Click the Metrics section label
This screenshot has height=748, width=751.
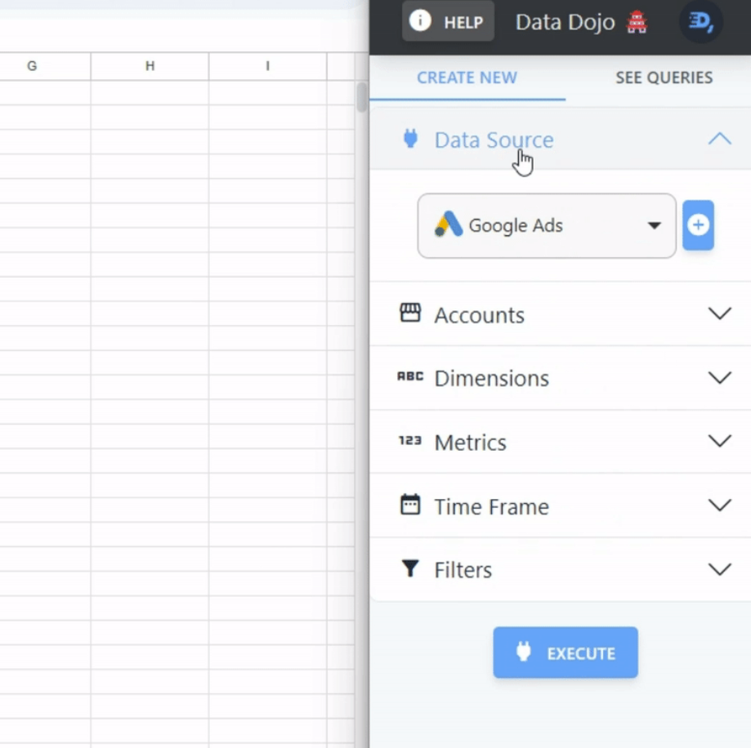[x=471, y=443]
